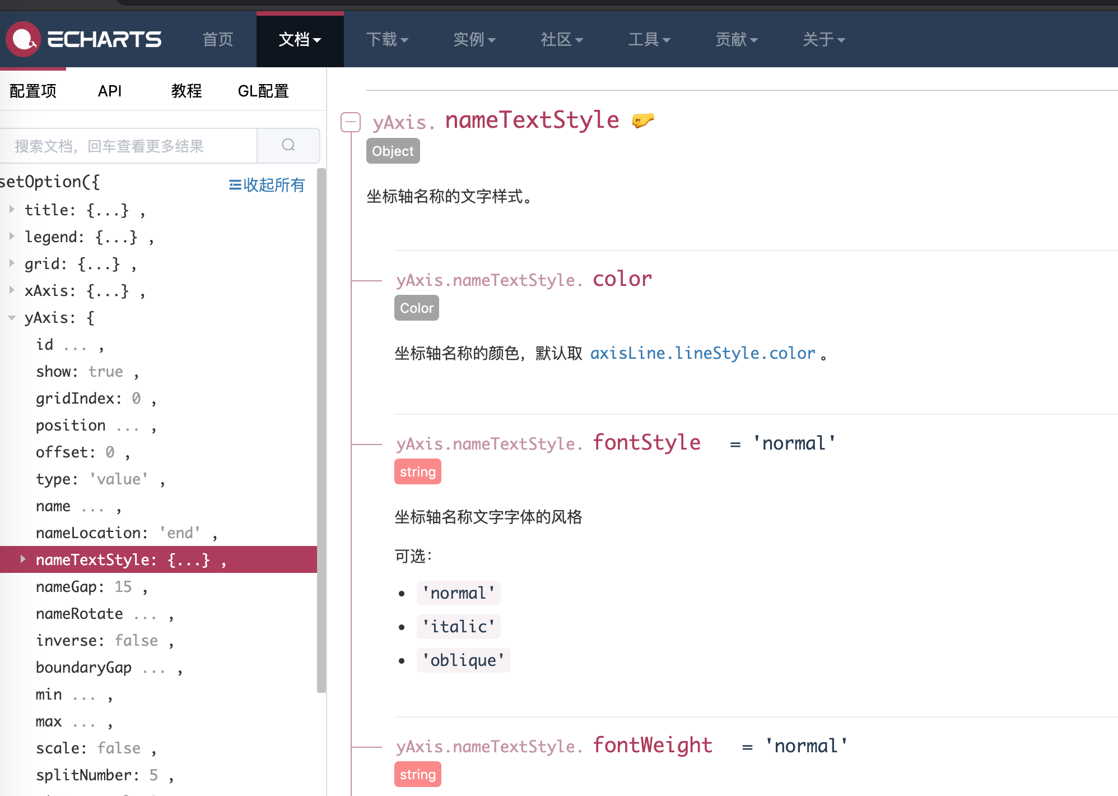The width and height of the screenshot is (1118, 796).
Task: Click the ECharts logo icon
Action: click(x=24, y=39)
